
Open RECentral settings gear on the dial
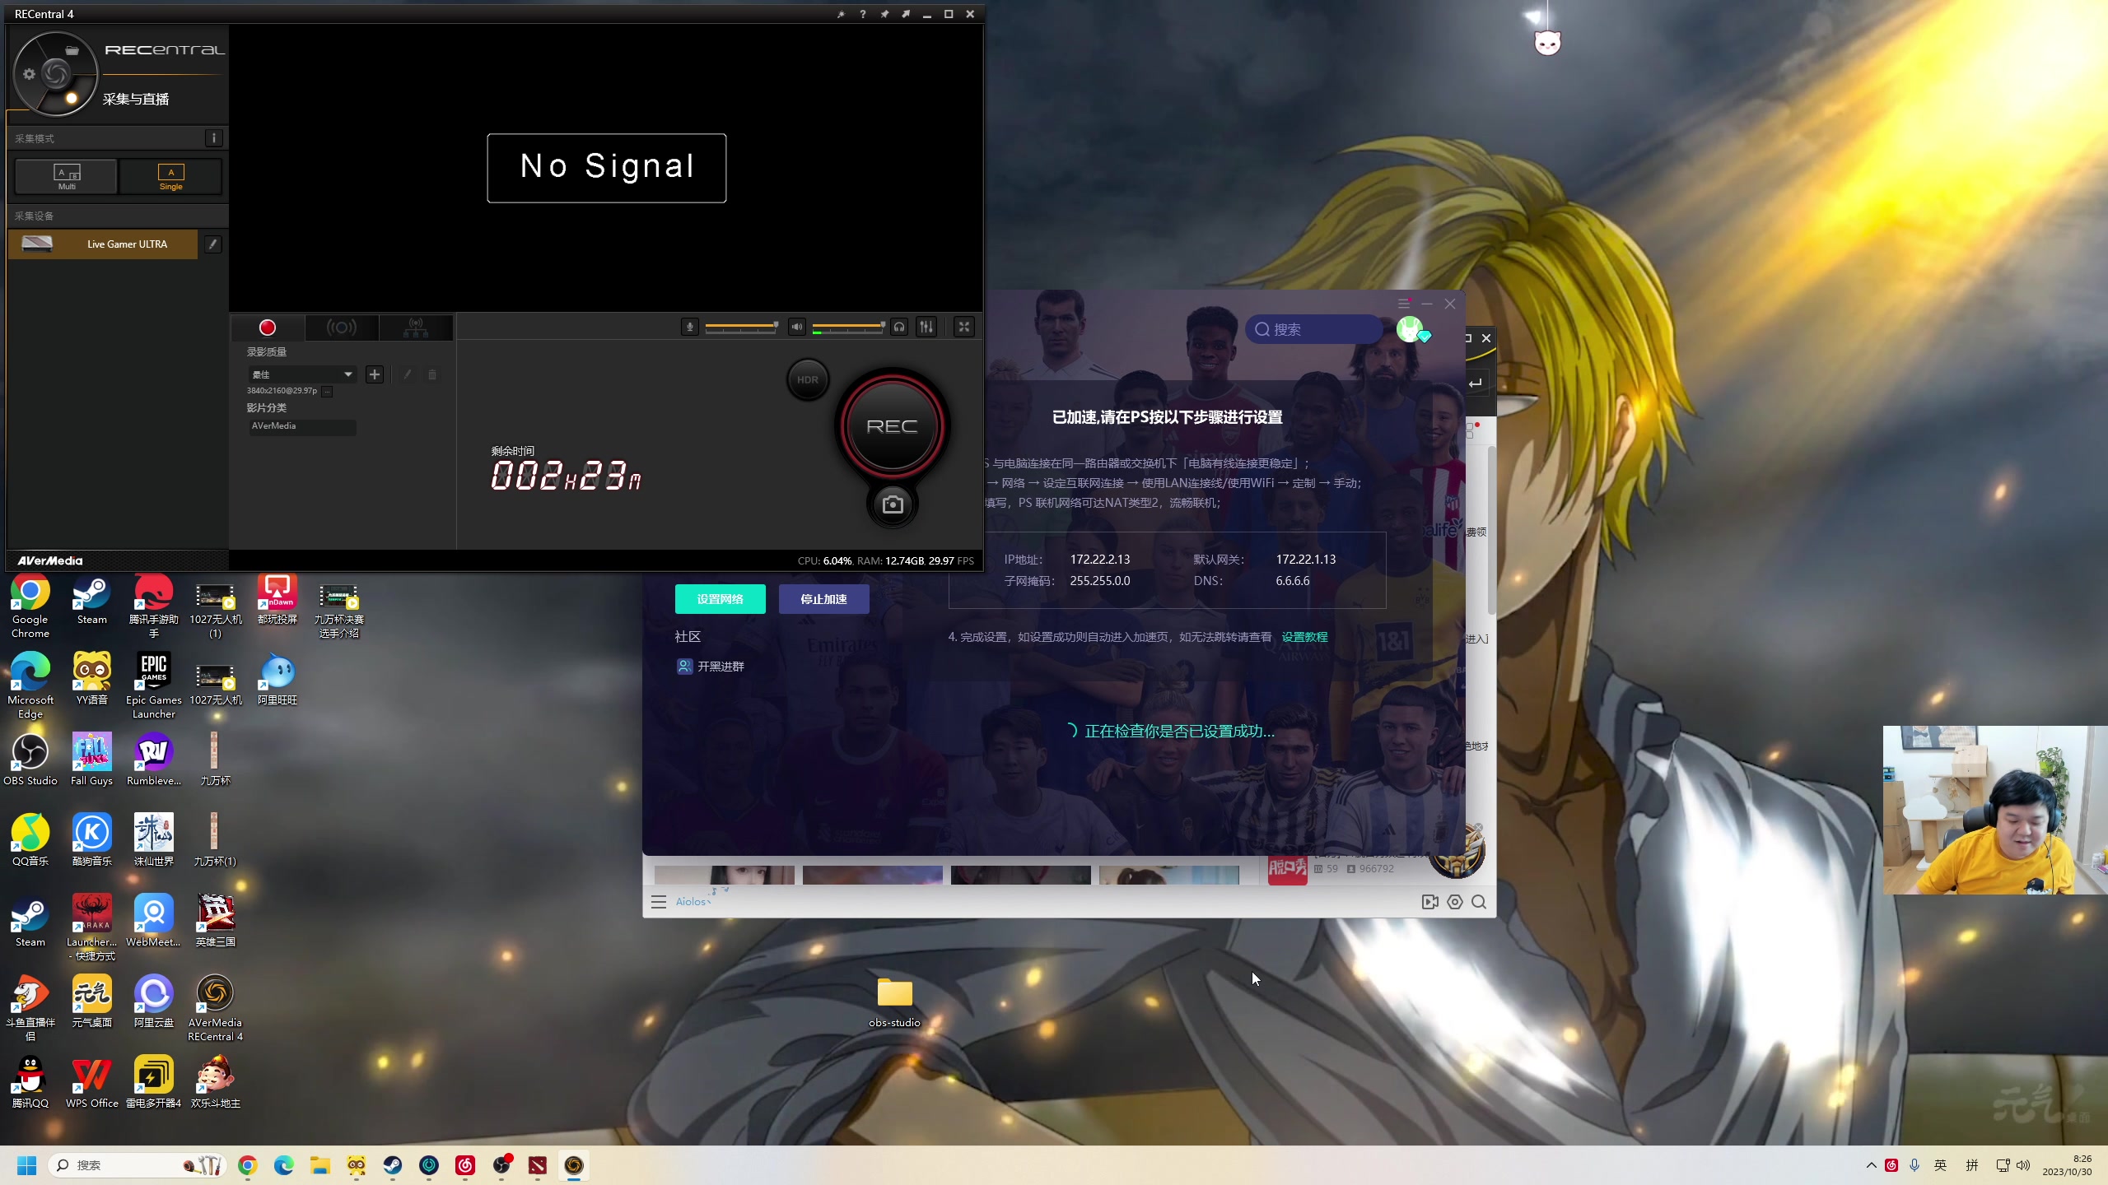point(29,74)
